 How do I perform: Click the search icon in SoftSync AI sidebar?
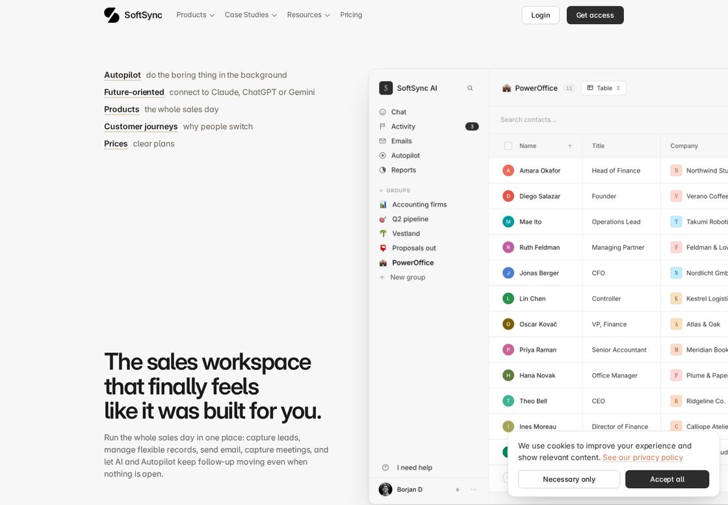(x=470, y=88)
